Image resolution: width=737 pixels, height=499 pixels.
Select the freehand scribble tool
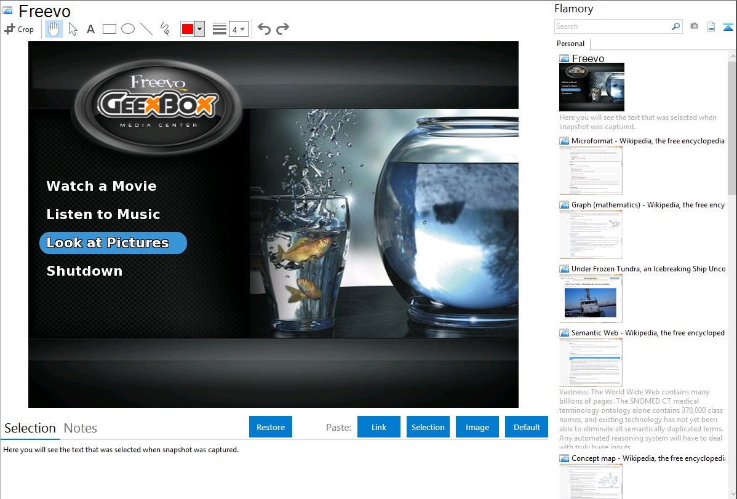click(x=165, y=29)
